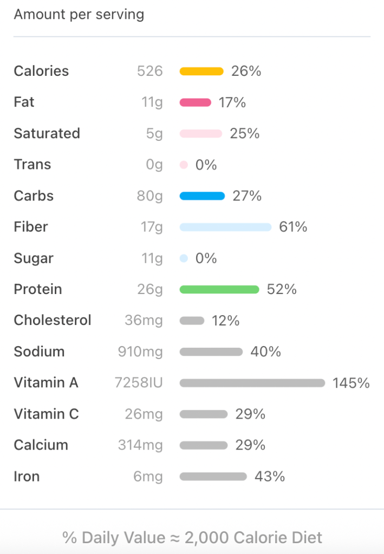The height and width of the screenshot is (554, 384).
Task: Click the Trans fat pink dot
Action: (184, 165)
